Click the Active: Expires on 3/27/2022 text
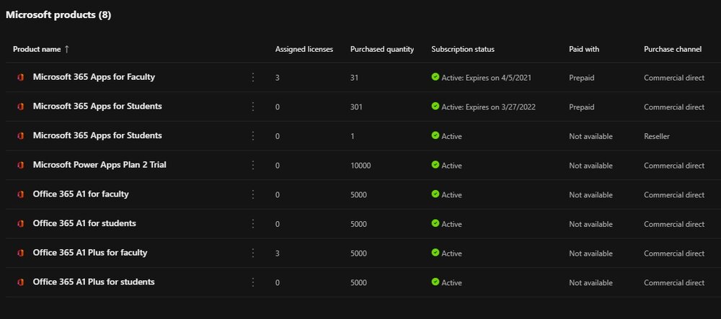This screenshot has width=721, height=319. (x=488, y=107)
